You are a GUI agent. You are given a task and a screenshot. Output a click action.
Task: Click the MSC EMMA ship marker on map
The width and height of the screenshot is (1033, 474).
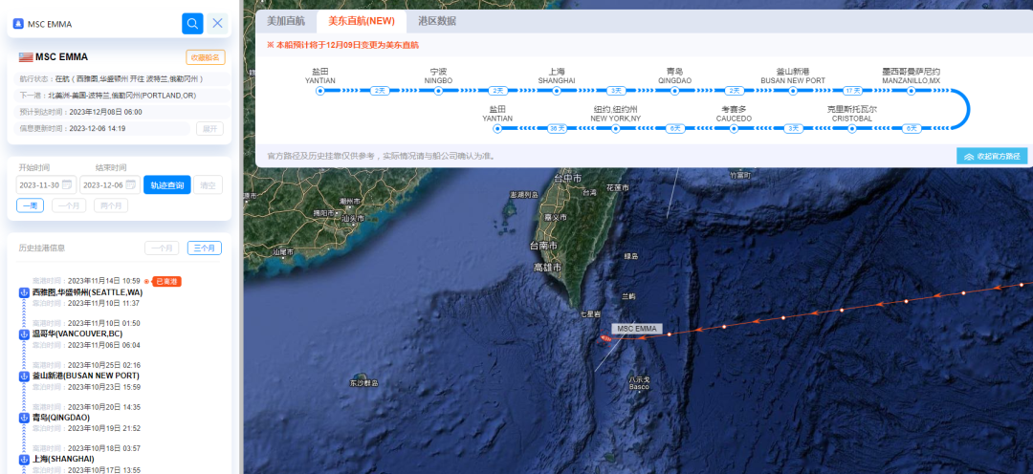point(604,338)
